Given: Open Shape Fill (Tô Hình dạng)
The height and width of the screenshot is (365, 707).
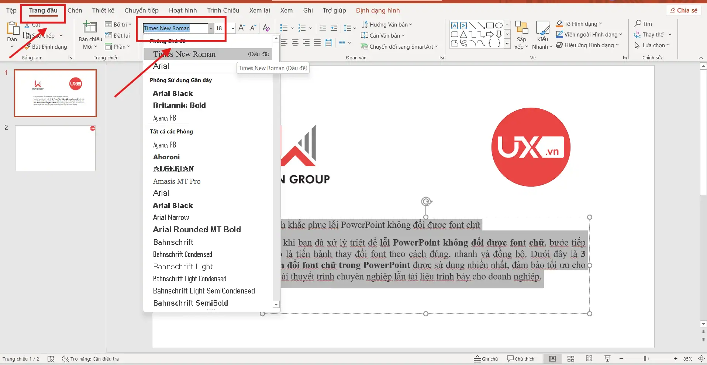Looking at the screenshot, I should 578,24.
